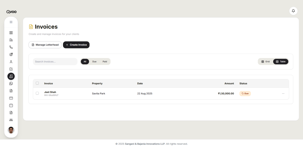Screen dimensions: 303x148
Task: Tick the checkbox for Jeet Shah invoice
Action: 37,93
